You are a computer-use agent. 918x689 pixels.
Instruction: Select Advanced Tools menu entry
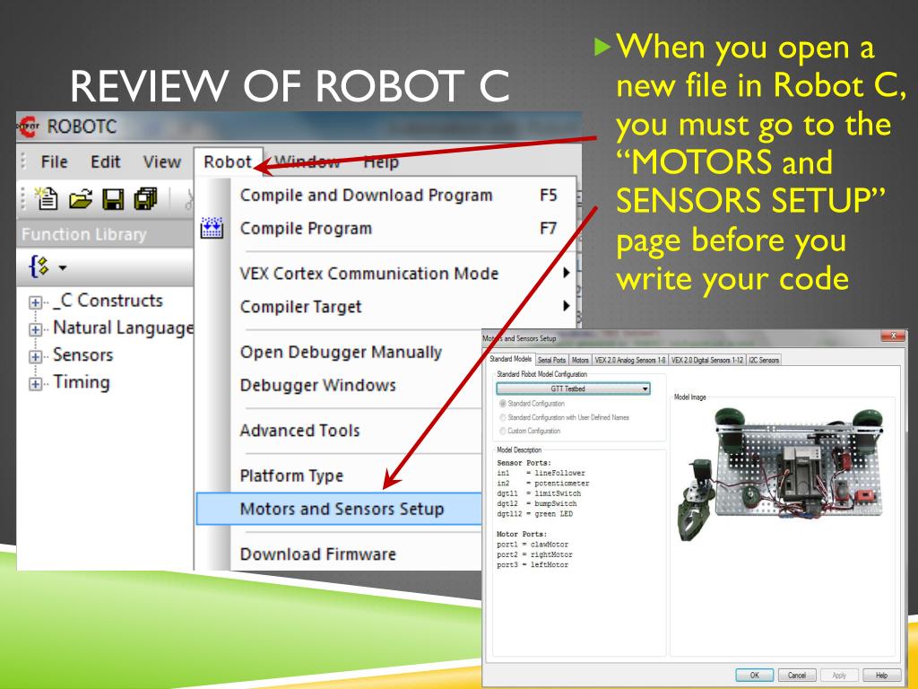pyautogui.click(x=299, y=431)
